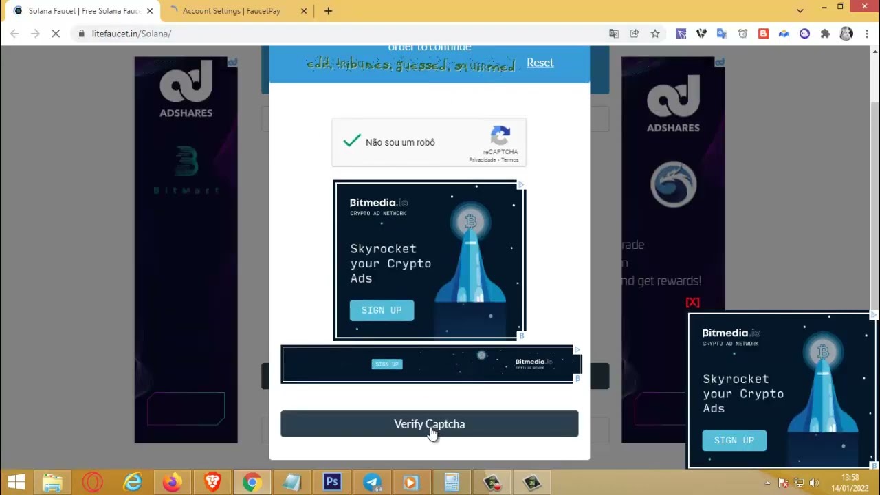
Task: Open File Explorer from the taskbar
Action: (52, 483)
